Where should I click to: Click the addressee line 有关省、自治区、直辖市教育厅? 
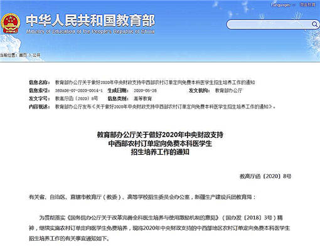(142, 197)
